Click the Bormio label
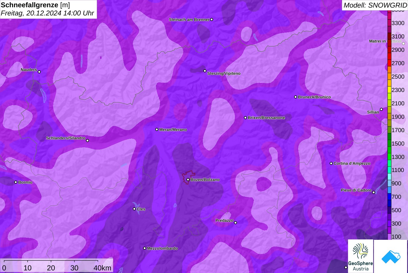Image resolution: width=408 pixels, height=273 pixels. (25, 182)
